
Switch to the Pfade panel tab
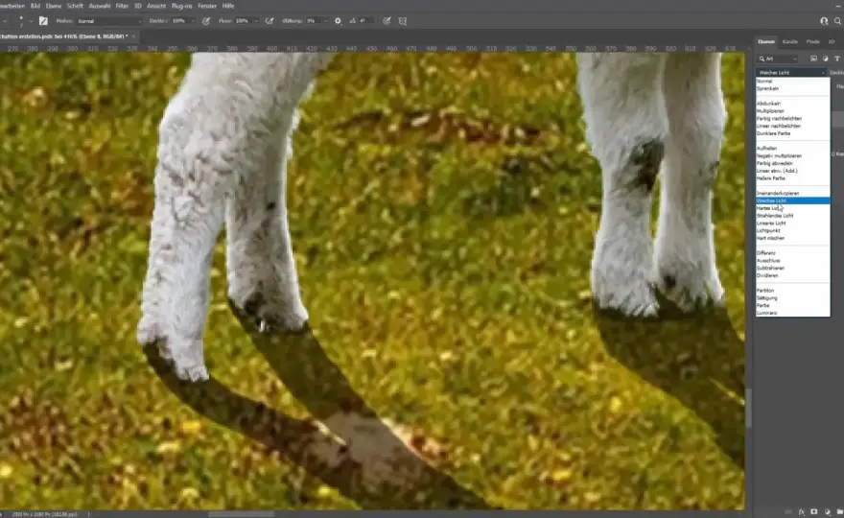point(812,41)
